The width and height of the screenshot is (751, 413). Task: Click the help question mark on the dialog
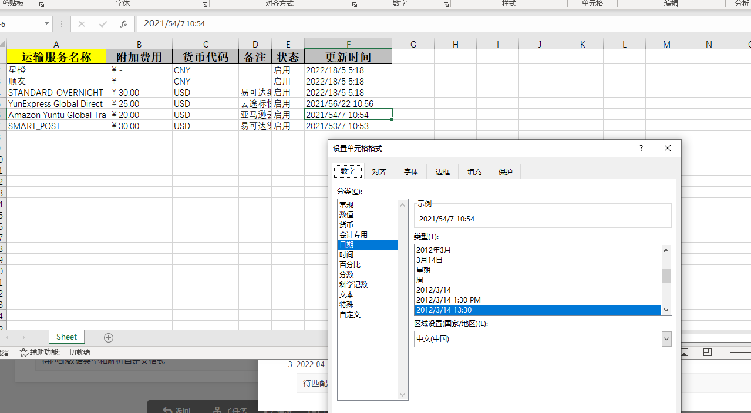(x=641, y=148)
